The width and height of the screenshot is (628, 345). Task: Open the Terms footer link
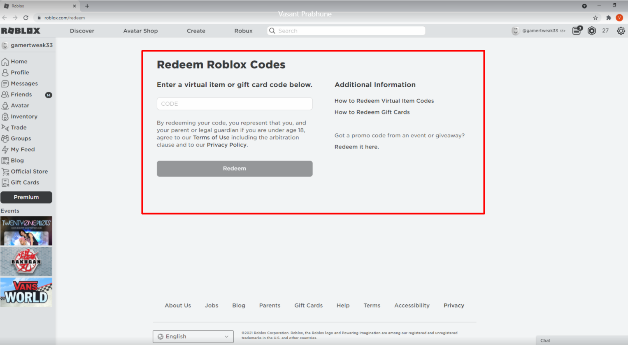click(372, 306)
